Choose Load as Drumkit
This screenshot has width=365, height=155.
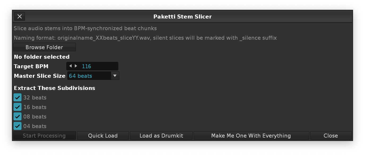[x=161, y=136]
